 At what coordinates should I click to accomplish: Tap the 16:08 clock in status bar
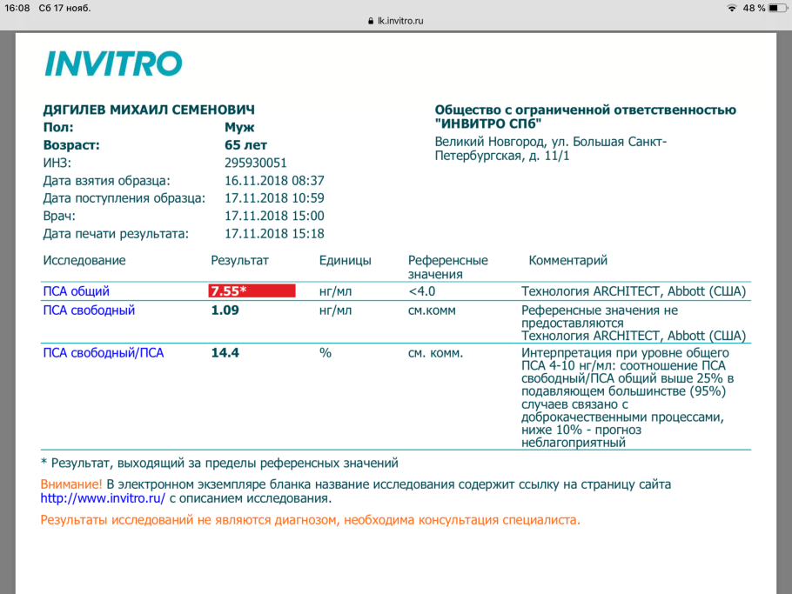[x=17, y=8]
